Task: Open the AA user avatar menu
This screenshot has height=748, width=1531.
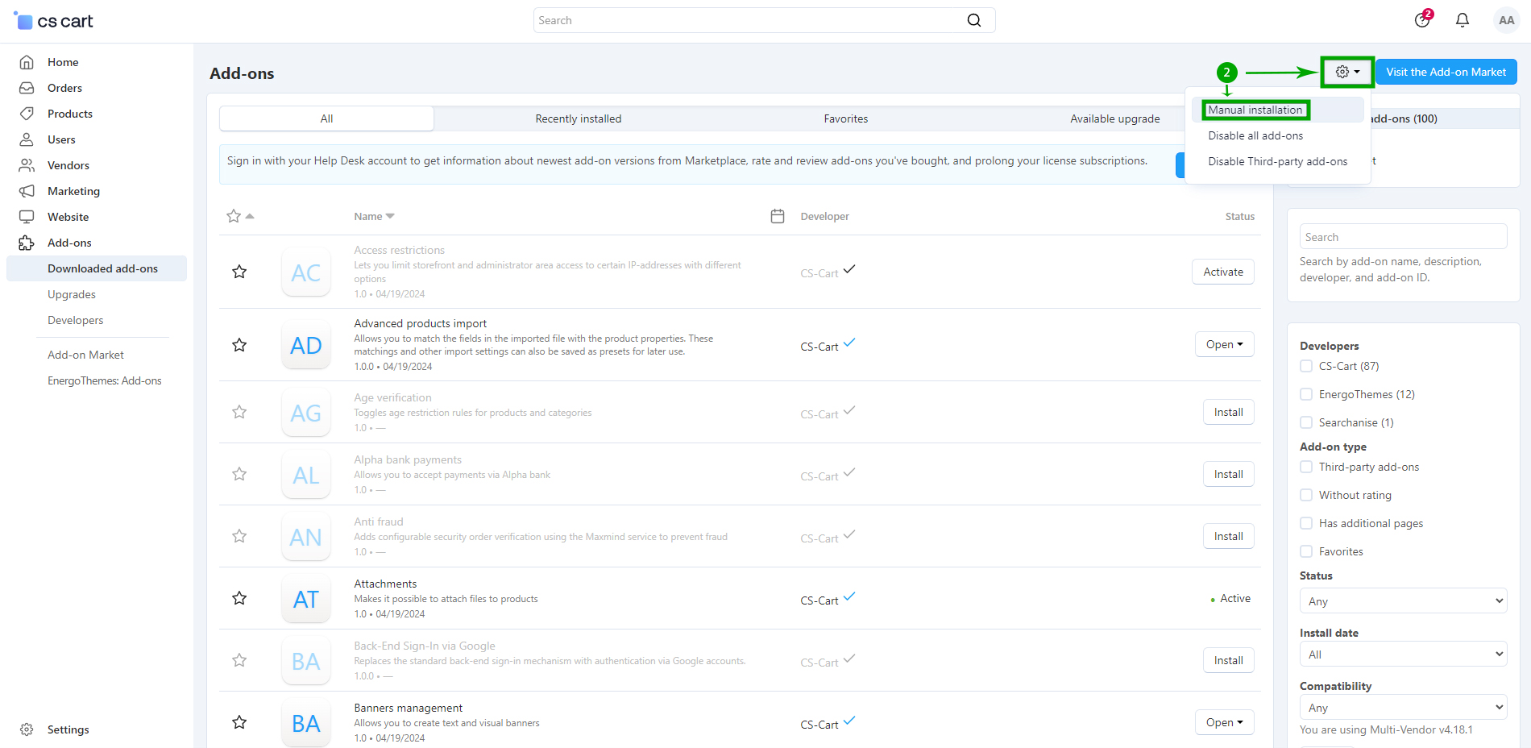Action: point(1505,20)
